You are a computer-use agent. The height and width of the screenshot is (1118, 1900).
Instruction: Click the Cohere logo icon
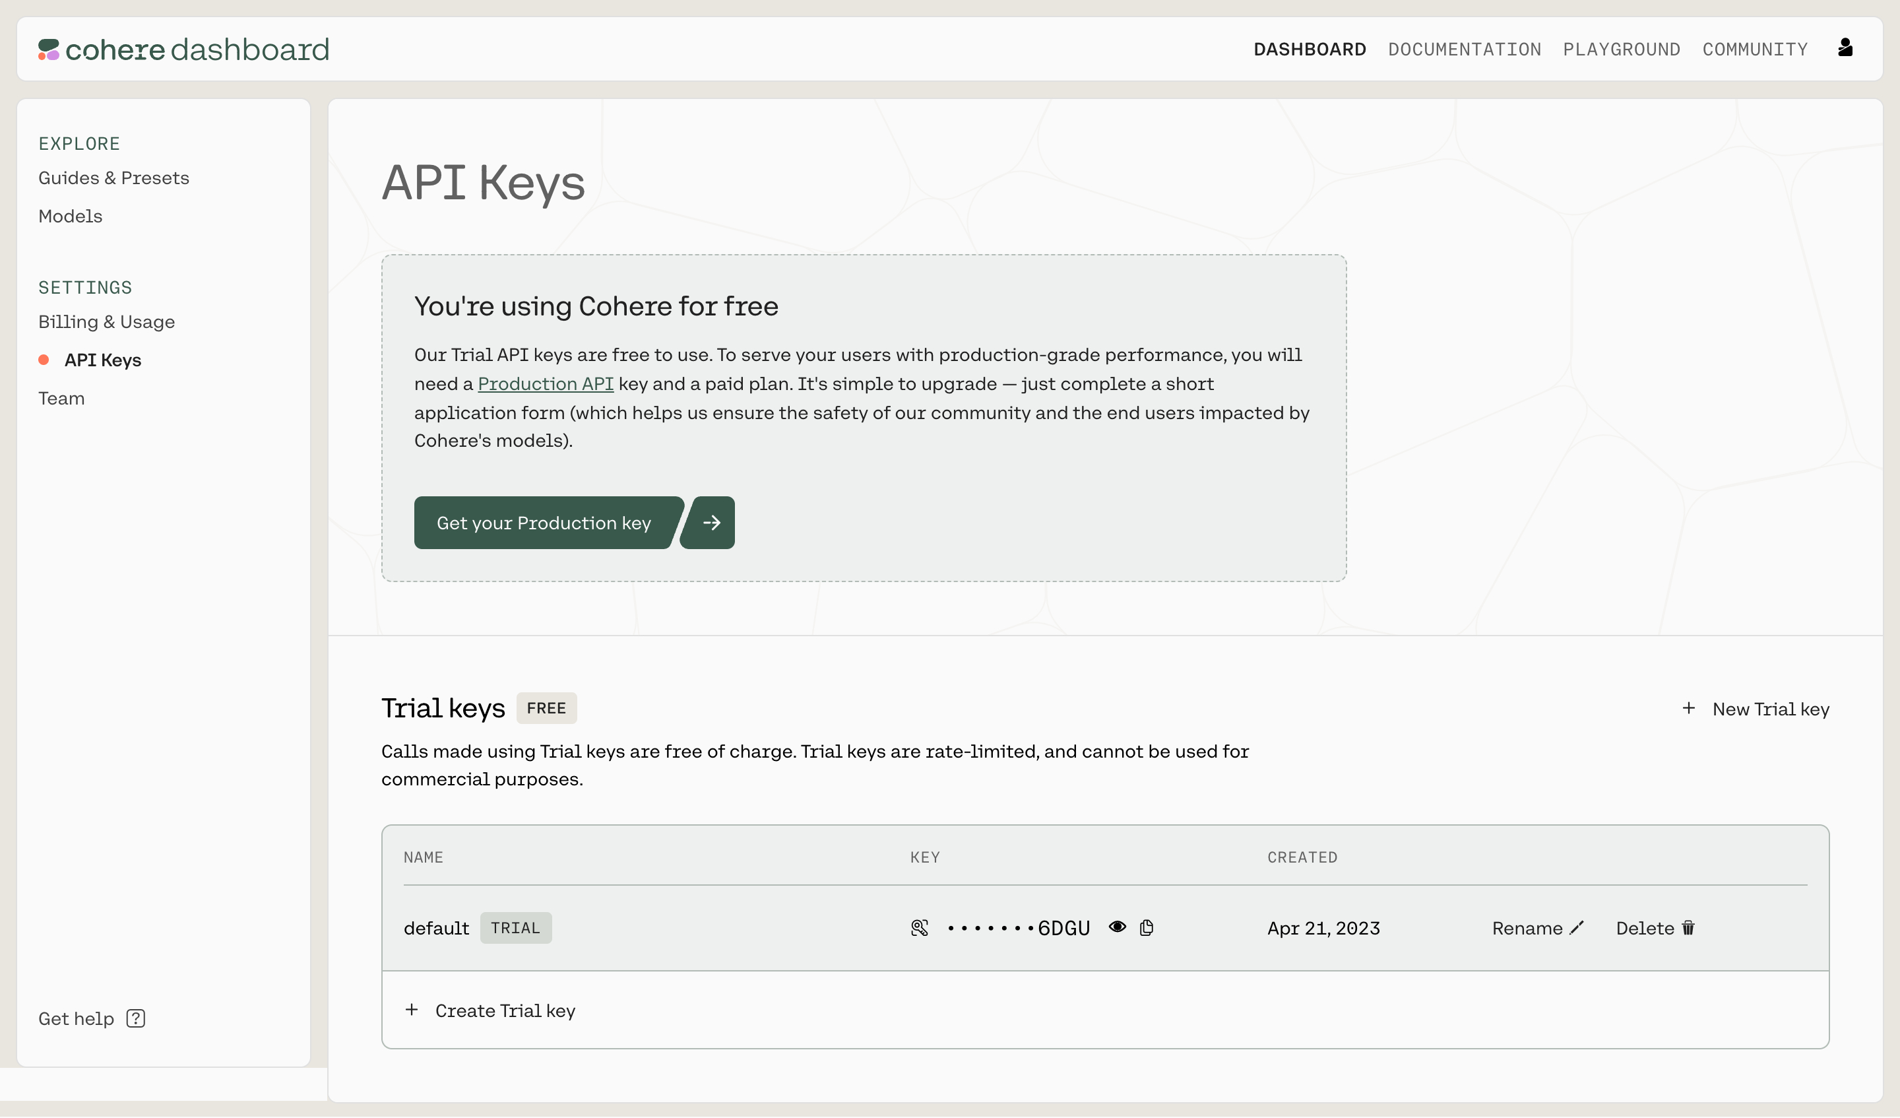pos(48,49)
